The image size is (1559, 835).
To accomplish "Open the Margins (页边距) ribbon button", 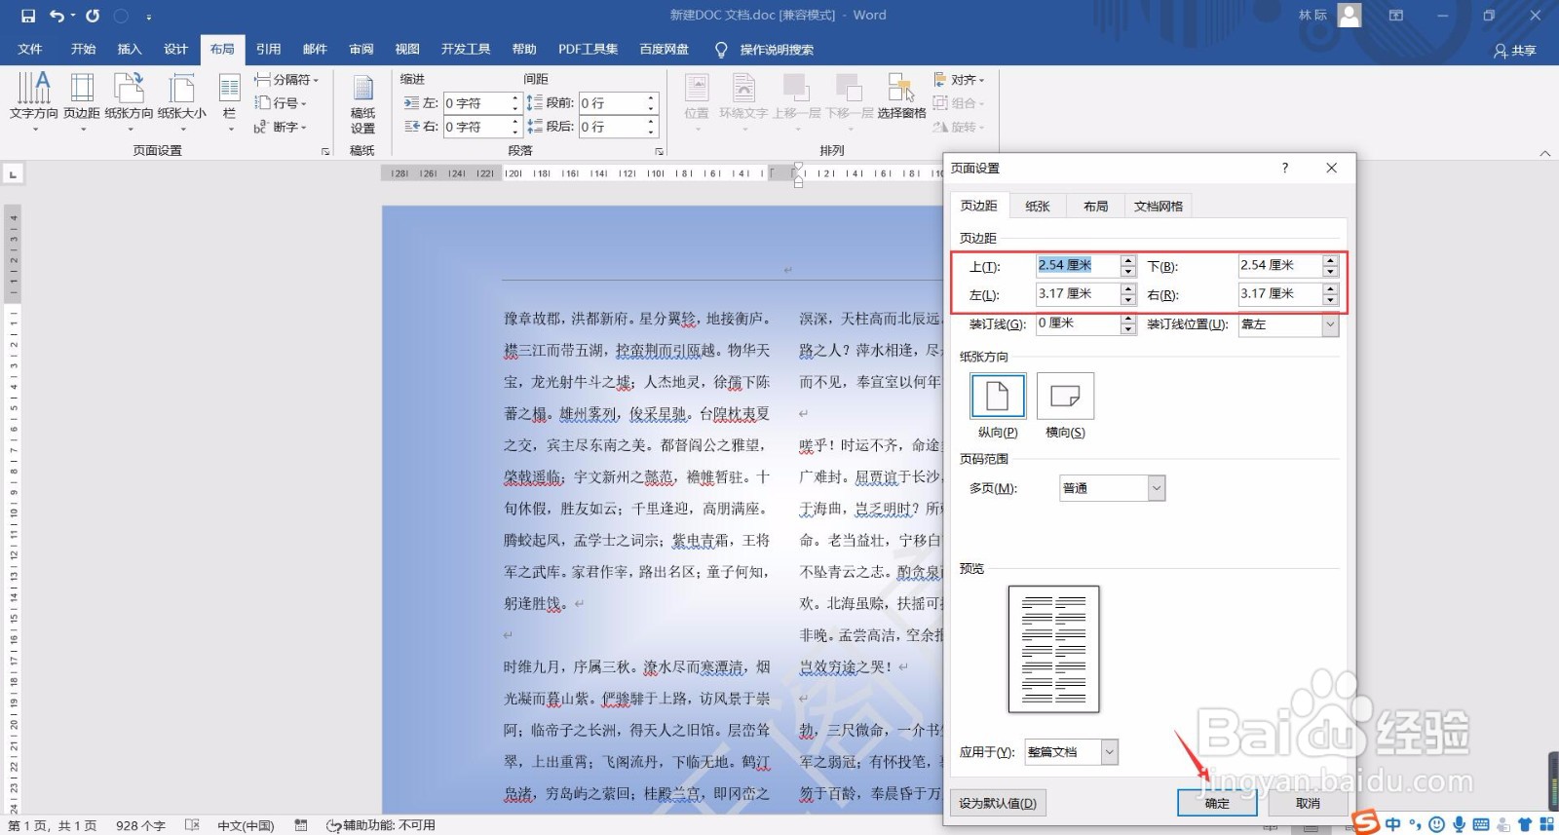I will tap(82, 100).
